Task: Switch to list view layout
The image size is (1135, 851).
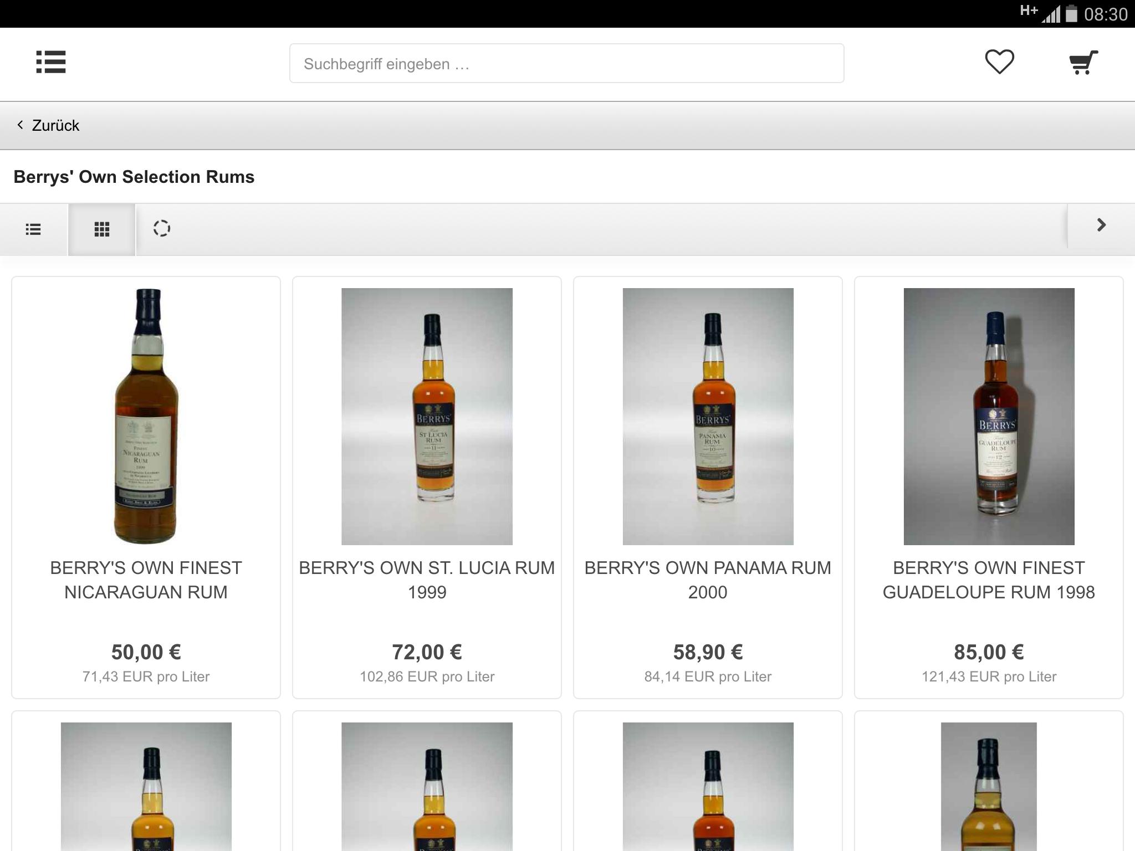Action: (33, 229)
